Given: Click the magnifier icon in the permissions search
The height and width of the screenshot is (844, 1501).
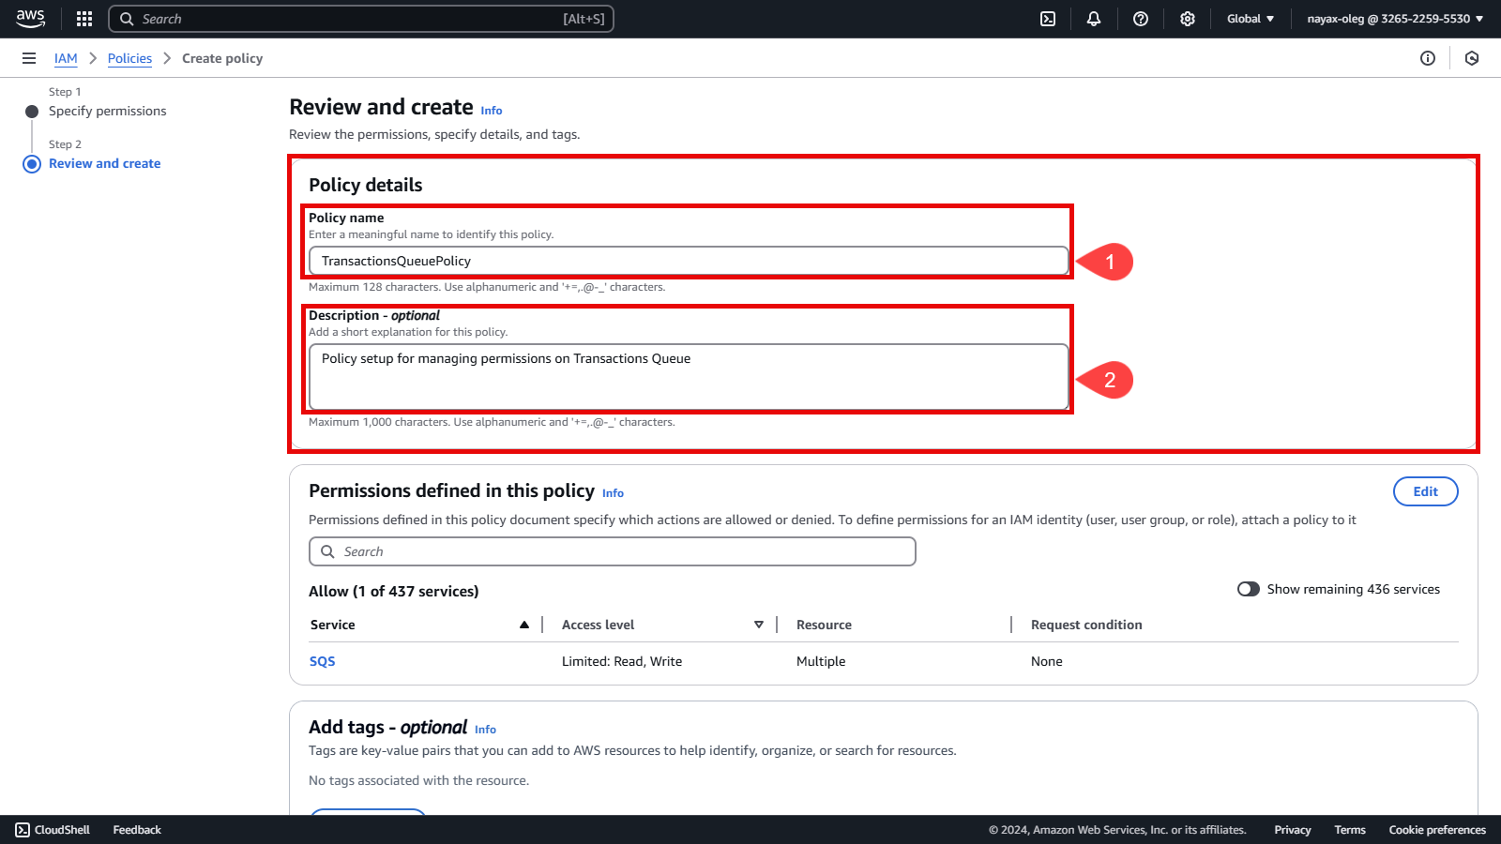Looking at the screenshot, I should pyautogui.click(x=327, y=551).
